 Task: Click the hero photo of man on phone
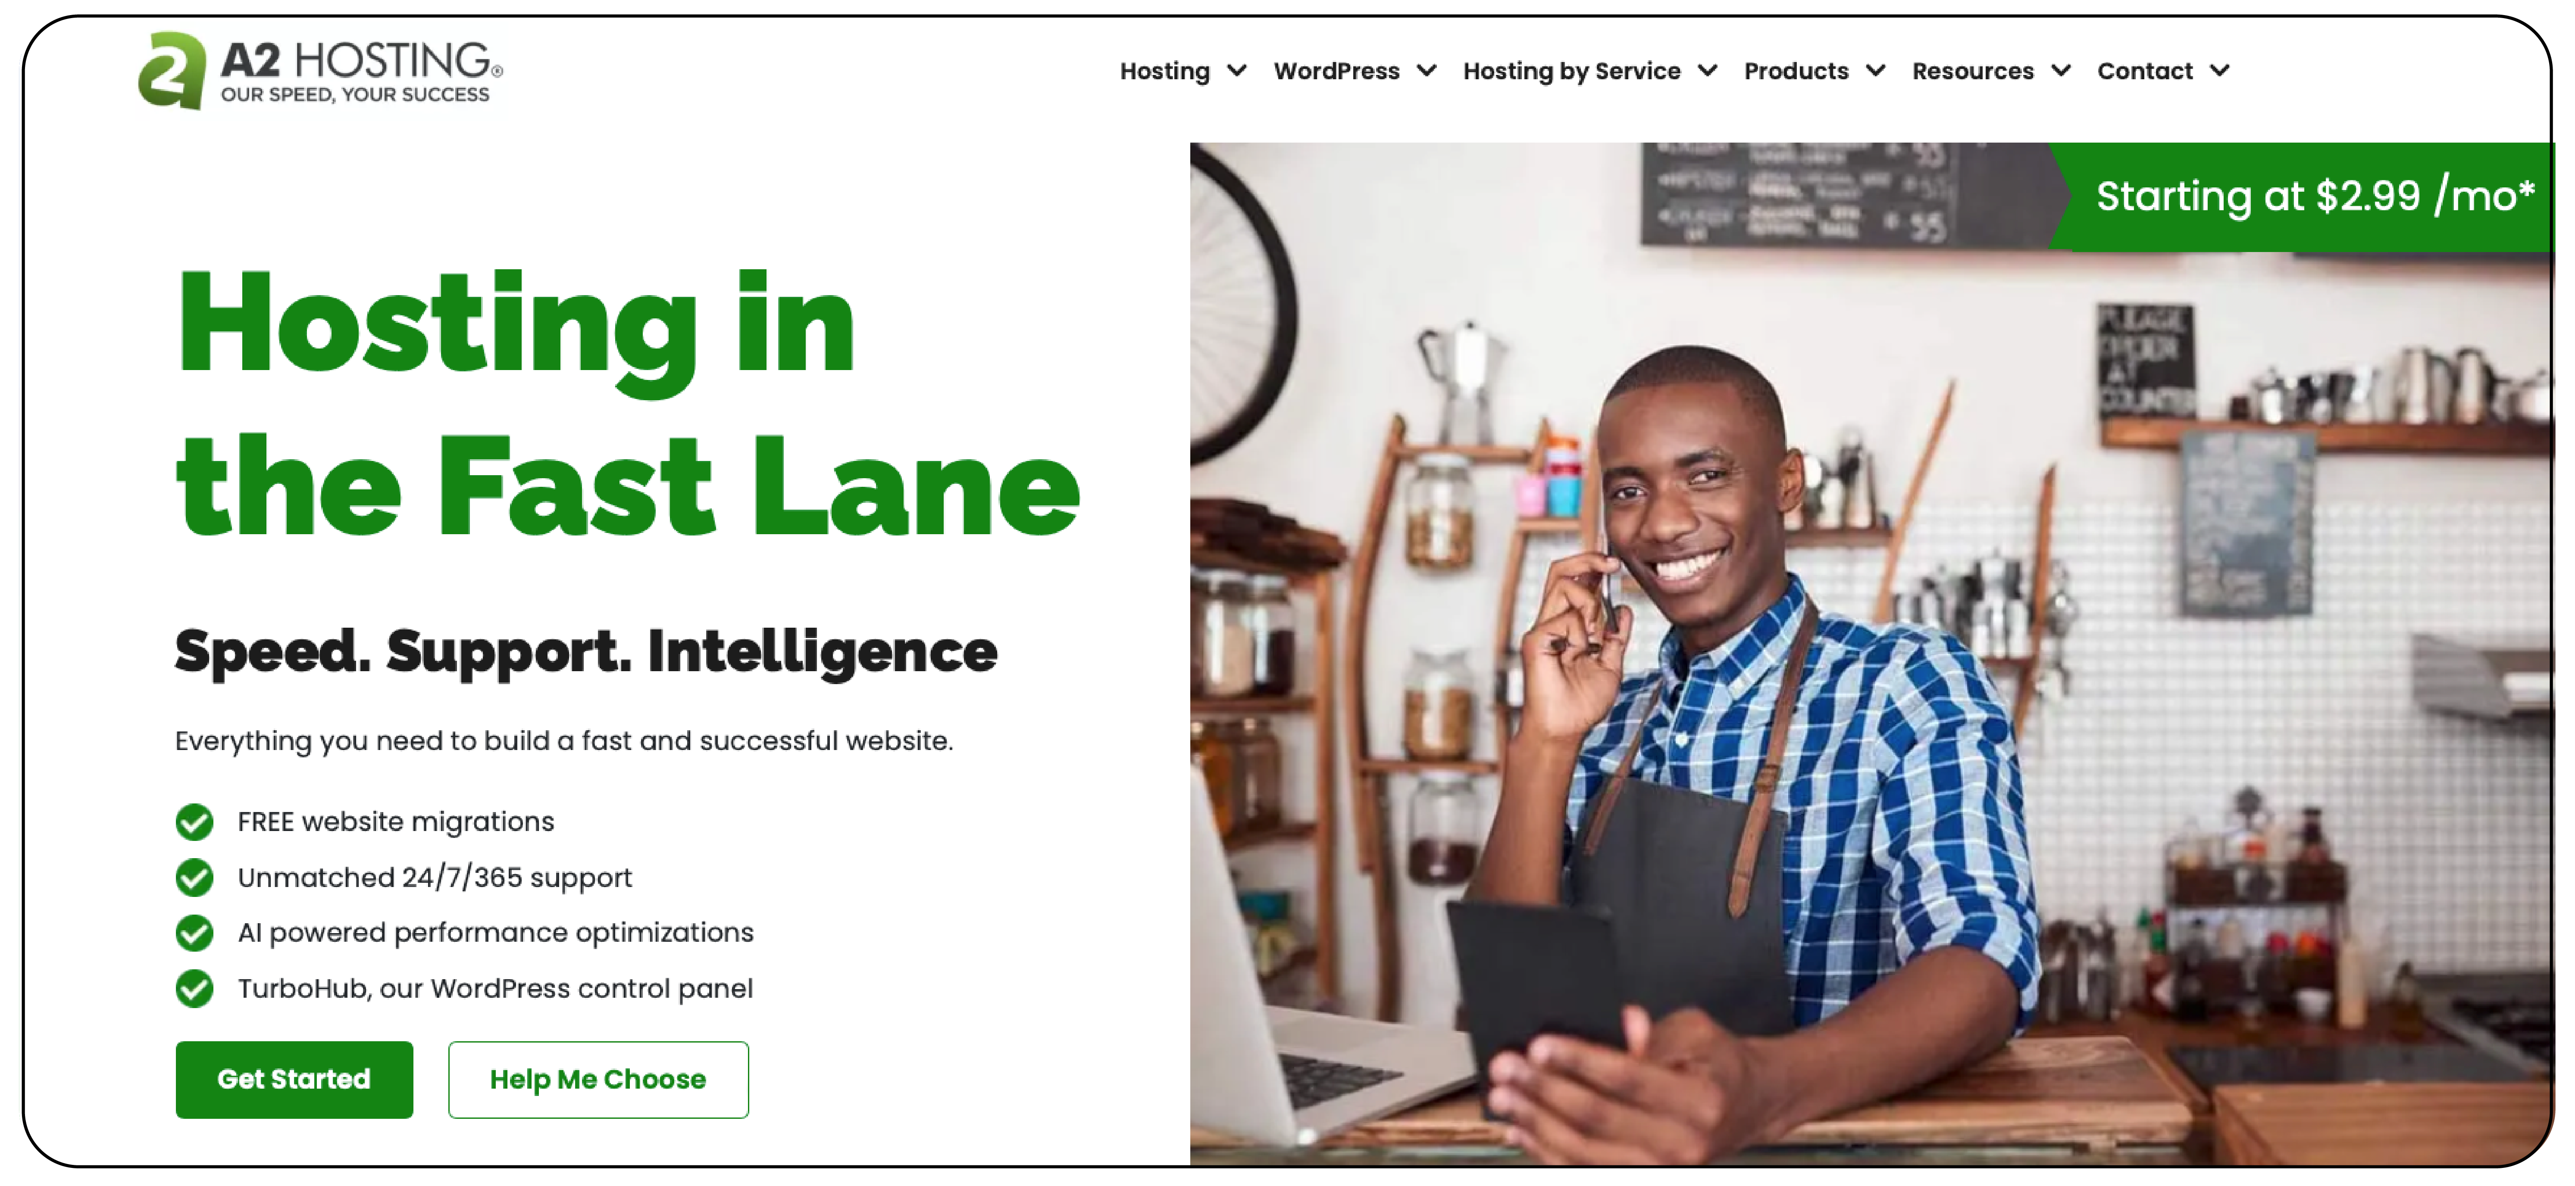point(1870,654)
